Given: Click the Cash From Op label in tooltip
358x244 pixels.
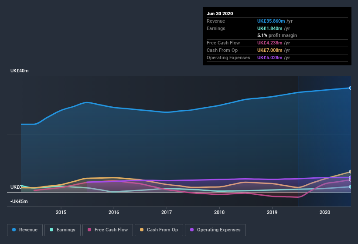Looking at the screenshot, I should tap(222, 50).
